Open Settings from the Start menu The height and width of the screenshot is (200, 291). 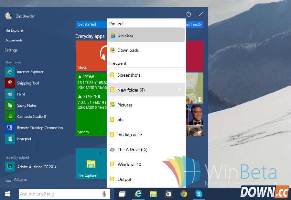[11, 50]
